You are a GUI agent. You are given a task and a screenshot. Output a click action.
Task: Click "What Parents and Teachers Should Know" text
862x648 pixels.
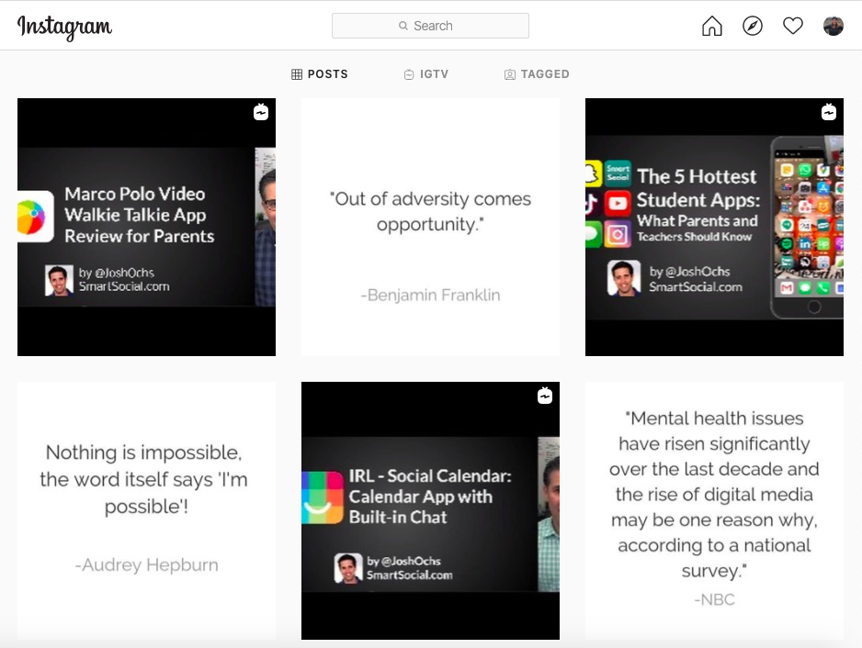pos(698,228)
